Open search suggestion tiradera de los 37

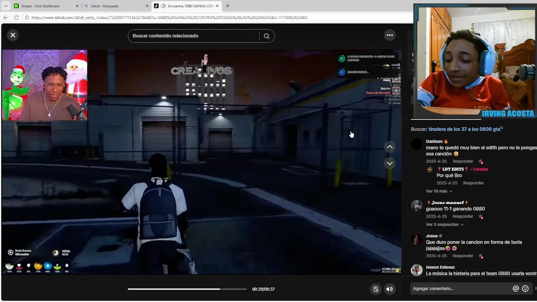click(x=464, y=129)
